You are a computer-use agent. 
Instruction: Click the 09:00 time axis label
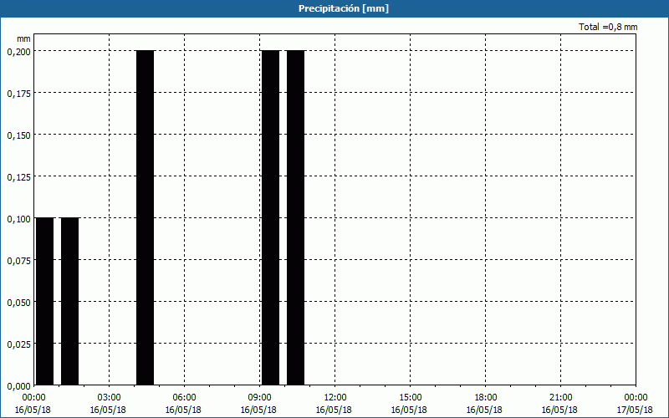click(x=260, y=398)
